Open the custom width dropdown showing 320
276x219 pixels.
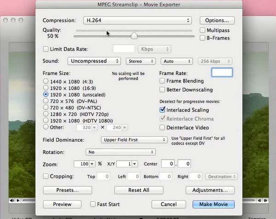point(94,127)
